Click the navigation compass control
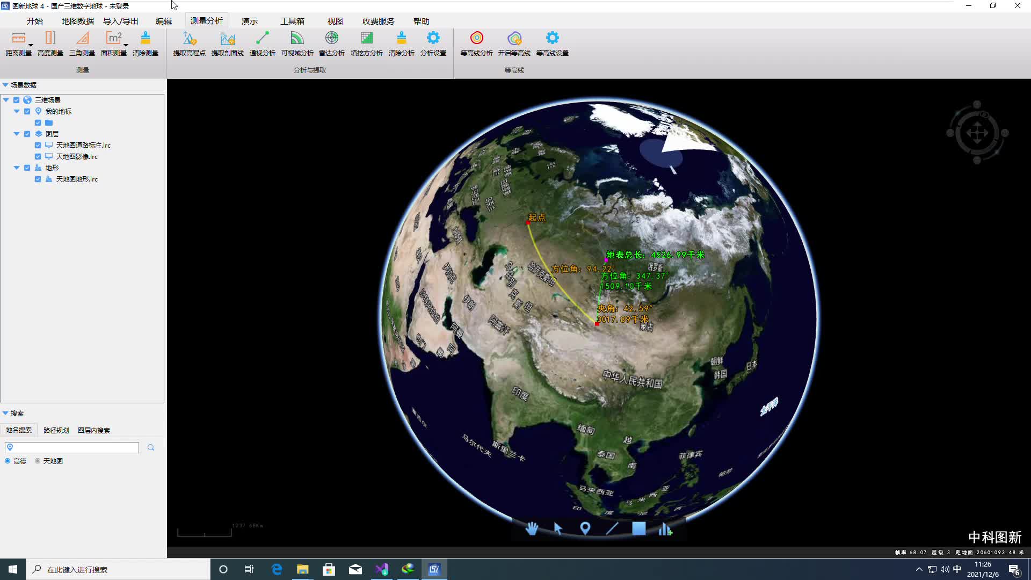 click(x=977, y=133)
